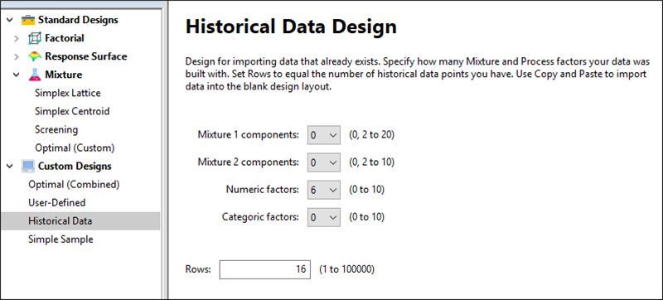
Task: Open the Mixture 1 components dropdown
Action: coord(324,135)
